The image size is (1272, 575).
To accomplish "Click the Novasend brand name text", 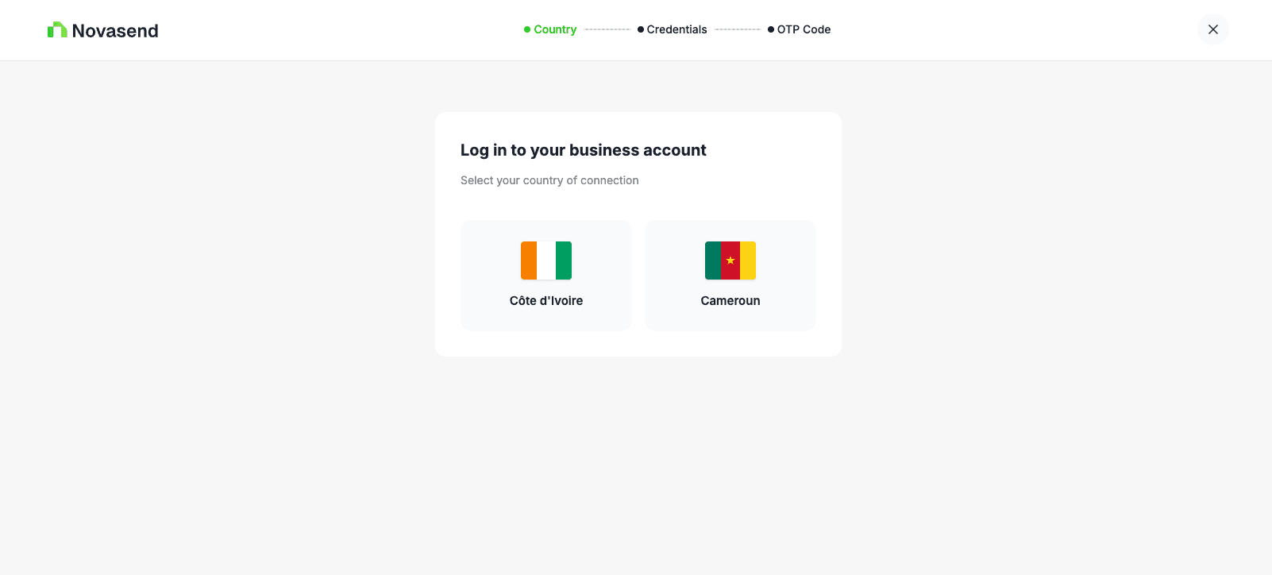I will coord(115,31).
